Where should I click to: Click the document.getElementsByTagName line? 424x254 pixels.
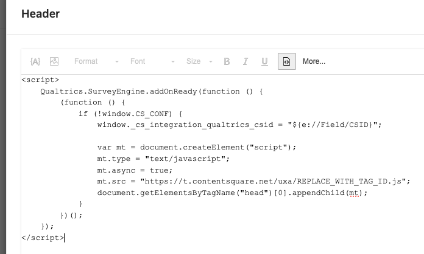pyautogui.click(x=232, y=193)
